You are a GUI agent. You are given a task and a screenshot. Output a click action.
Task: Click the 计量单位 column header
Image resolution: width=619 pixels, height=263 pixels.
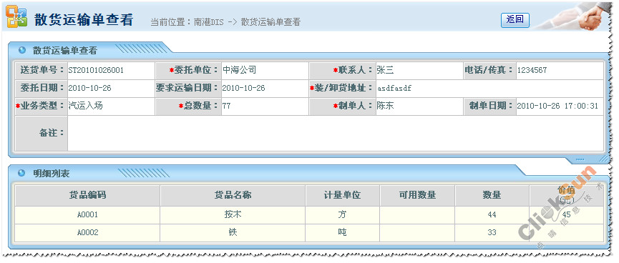[342, 195]
